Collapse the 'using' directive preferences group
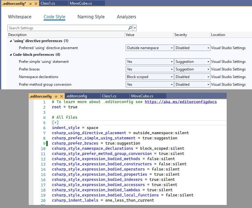This screenshot has height=208, width=252. pyautogui.click(x=11, y=41)
